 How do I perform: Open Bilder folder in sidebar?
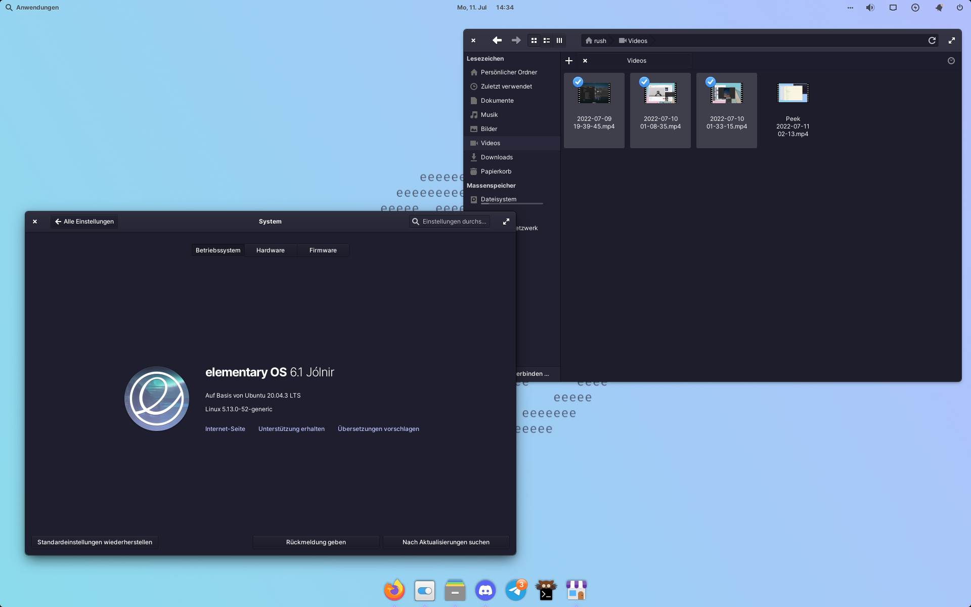pyautogui.click(x=512, y=129)
